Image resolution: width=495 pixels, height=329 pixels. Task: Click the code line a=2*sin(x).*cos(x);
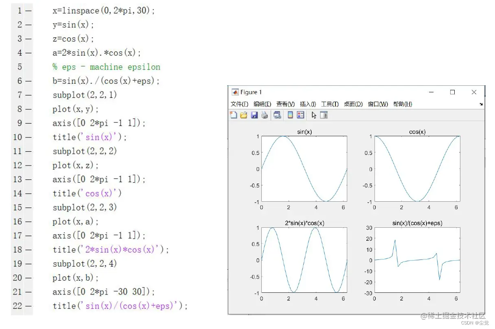96,53
